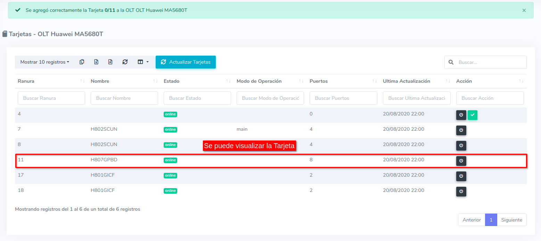Click the power icon for slot 7
Viewport: 541px width, 241px height.
coord(461,130)
